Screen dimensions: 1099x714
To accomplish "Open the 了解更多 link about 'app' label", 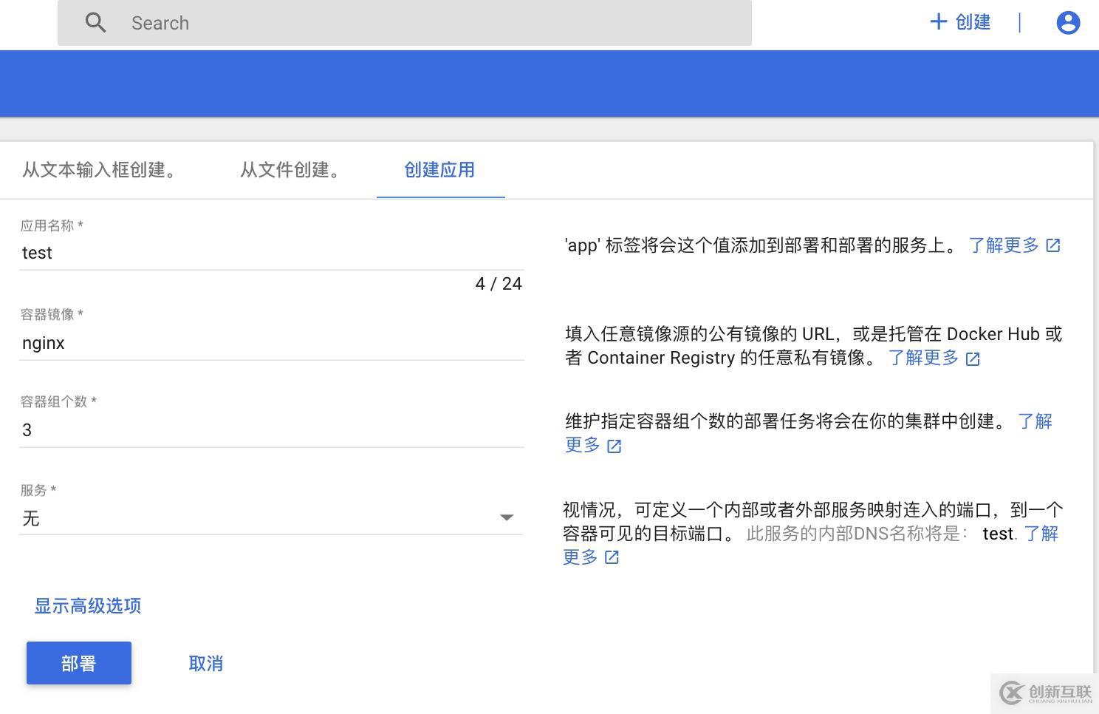I will pyautogui.click(x=1004, y=245).
